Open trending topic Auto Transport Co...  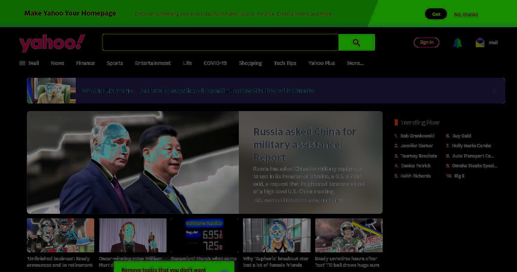473,156
